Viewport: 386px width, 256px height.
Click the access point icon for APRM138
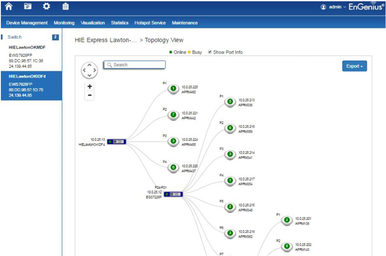coord(286,220)
